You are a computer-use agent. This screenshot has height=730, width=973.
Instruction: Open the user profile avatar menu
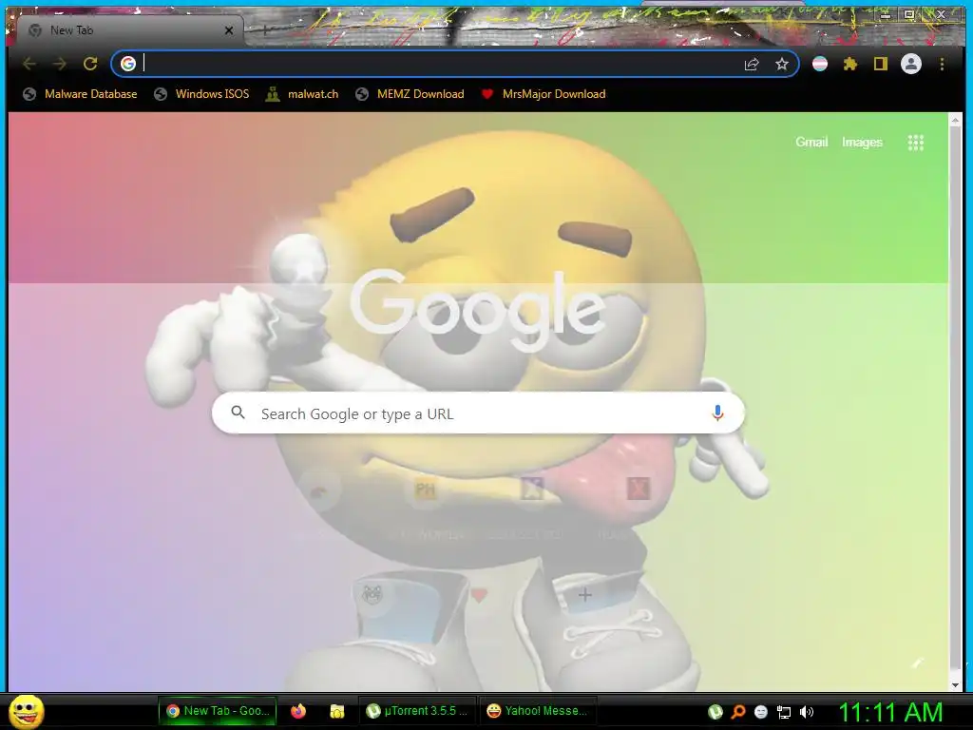[911, 64]
